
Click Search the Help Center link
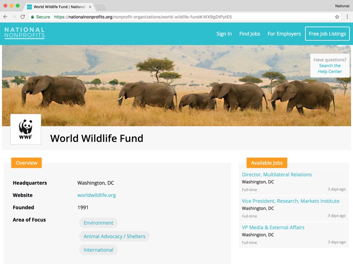330,68
